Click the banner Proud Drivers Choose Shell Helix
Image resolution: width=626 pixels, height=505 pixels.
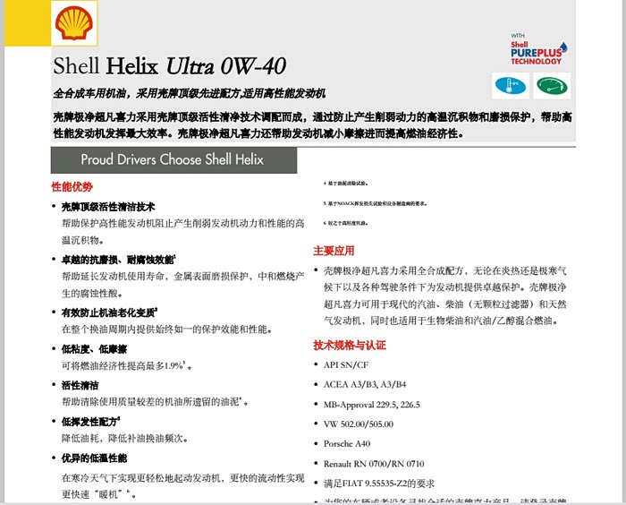173,160
